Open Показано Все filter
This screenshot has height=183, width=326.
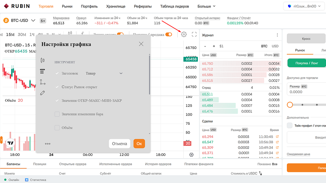click(268, 164)
